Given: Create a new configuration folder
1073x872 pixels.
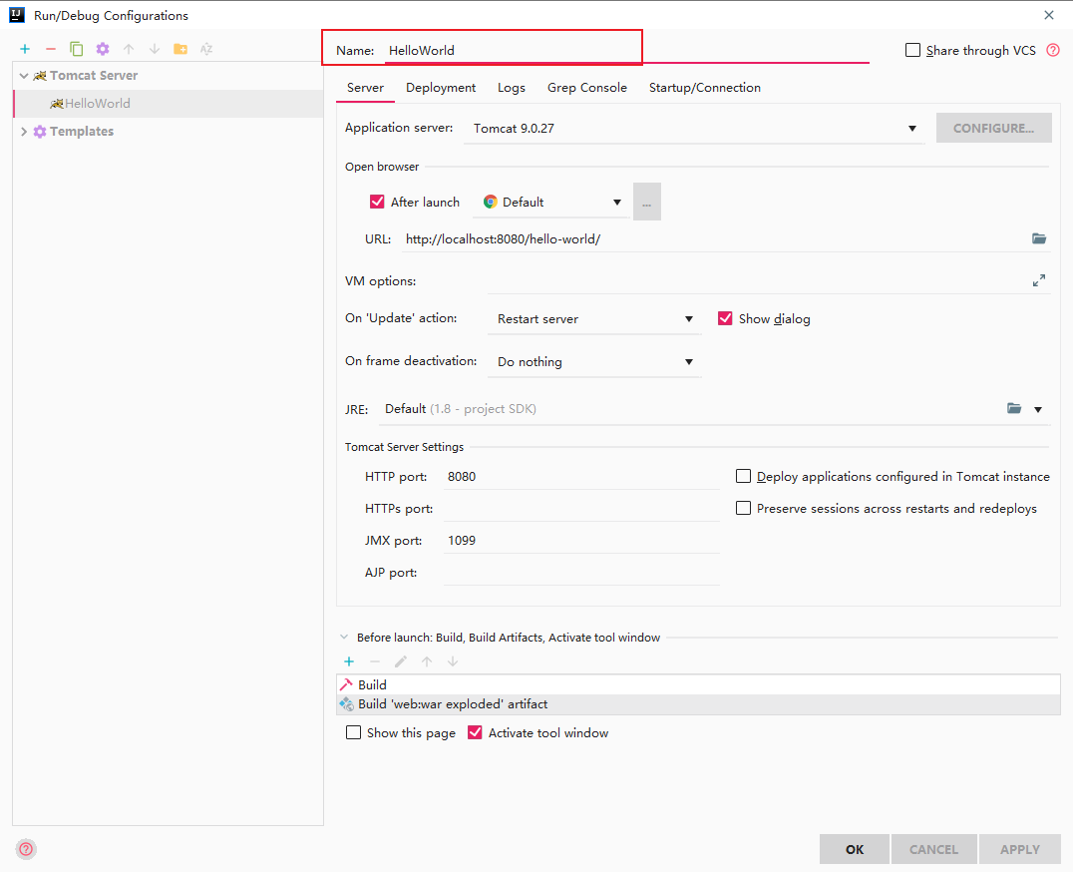Looking at the screenshot, I should click(x=180, y=49).
